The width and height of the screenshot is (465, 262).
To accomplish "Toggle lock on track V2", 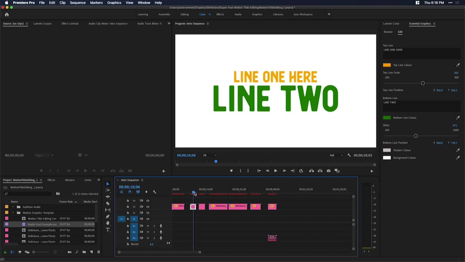I will [x=128, y=213].
